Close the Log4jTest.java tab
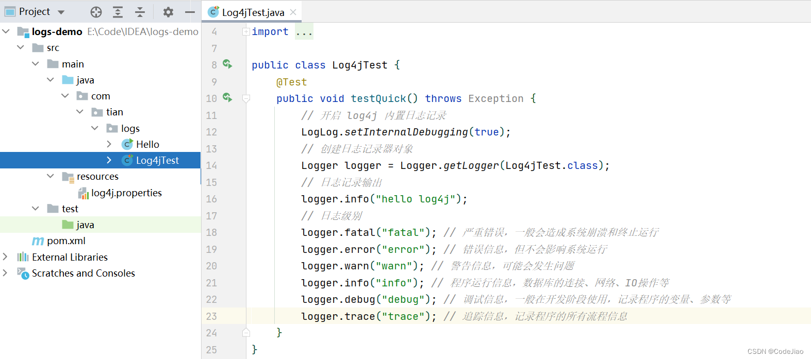The height and width of the screenshot is (359, 811). click(293, 12)
